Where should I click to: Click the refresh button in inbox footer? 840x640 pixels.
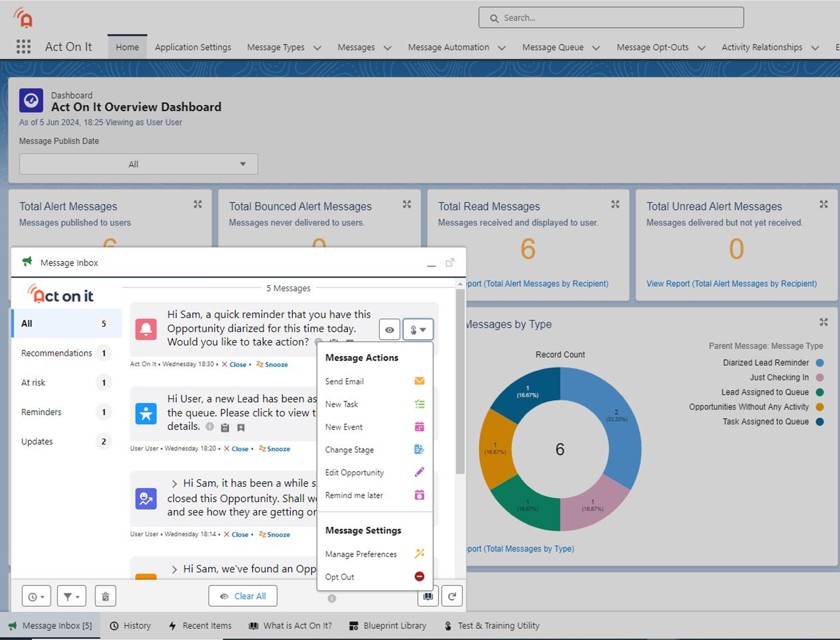pos(452,596)
